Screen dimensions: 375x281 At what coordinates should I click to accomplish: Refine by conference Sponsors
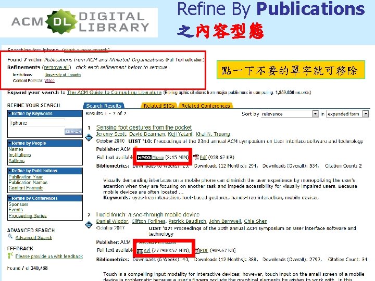(18, 205)
